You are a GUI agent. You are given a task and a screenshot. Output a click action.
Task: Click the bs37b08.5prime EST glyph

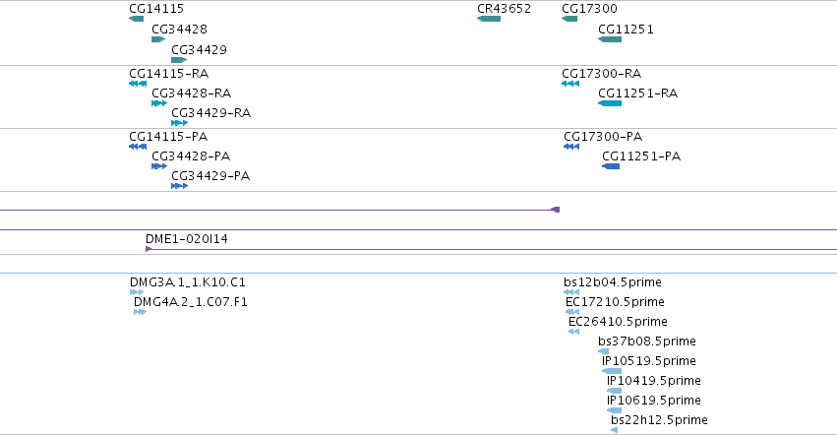(603, 351)
